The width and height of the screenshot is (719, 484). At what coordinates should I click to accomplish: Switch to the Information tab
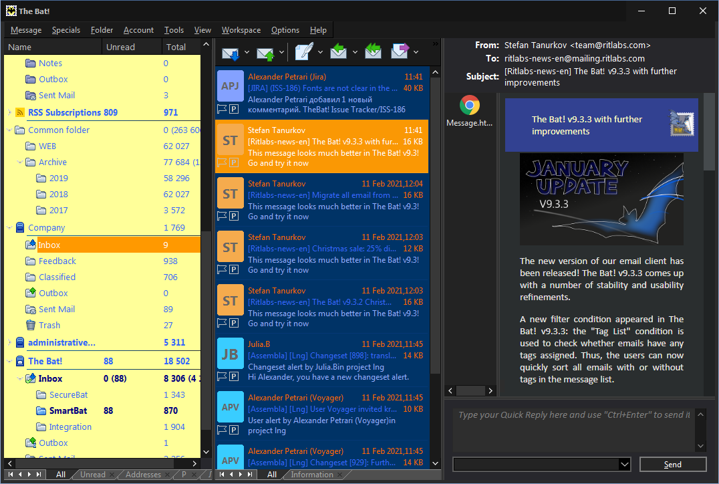pos(312,475)
